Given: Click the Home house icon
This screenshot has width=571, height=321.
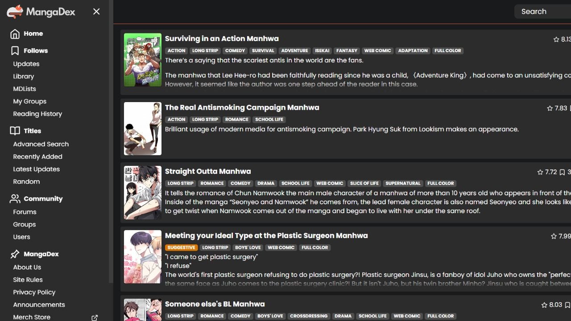Looking at the screenshot, I should coord(15,34).
